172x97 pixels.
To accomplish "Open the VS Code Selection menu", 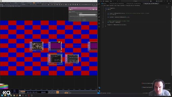I will 107,1.
